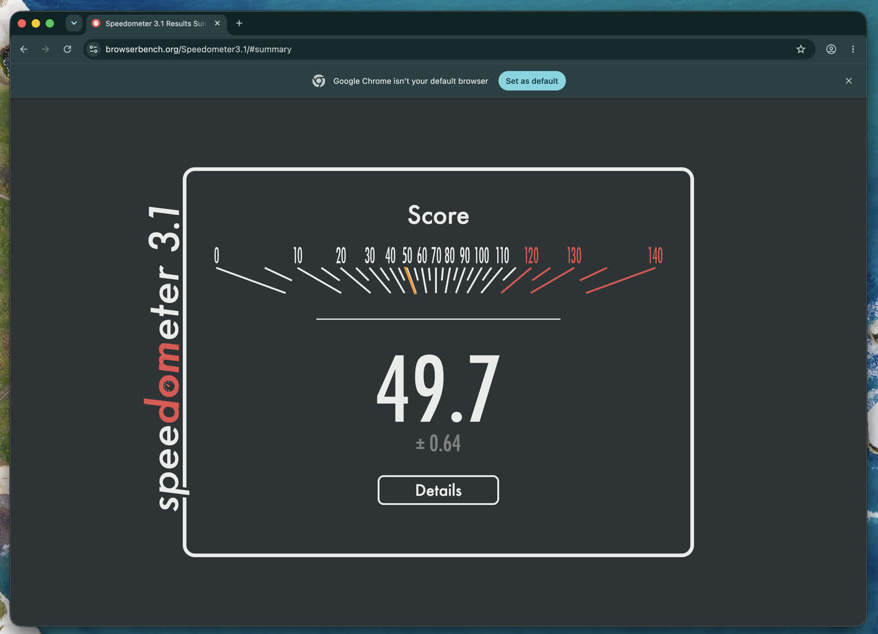Open the tab search dropdown arrow
This screenshot has height=634, width=878.
pyautogui.click(x=74, y=23)
